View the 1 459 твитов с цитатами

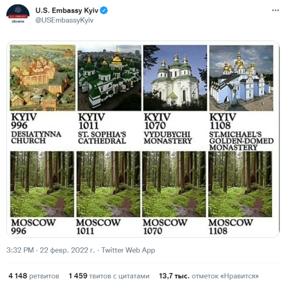click(109, 276)
